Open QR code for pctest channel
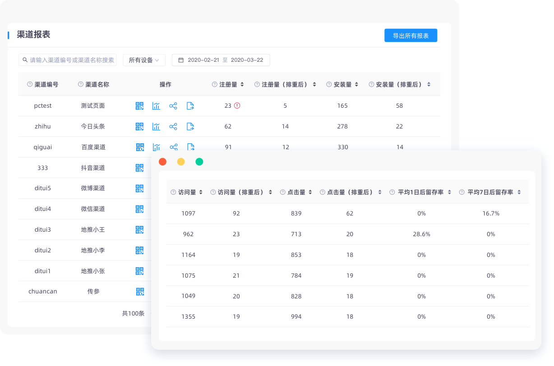Viewport: 554px width, 366px height. tap(139, 106)
